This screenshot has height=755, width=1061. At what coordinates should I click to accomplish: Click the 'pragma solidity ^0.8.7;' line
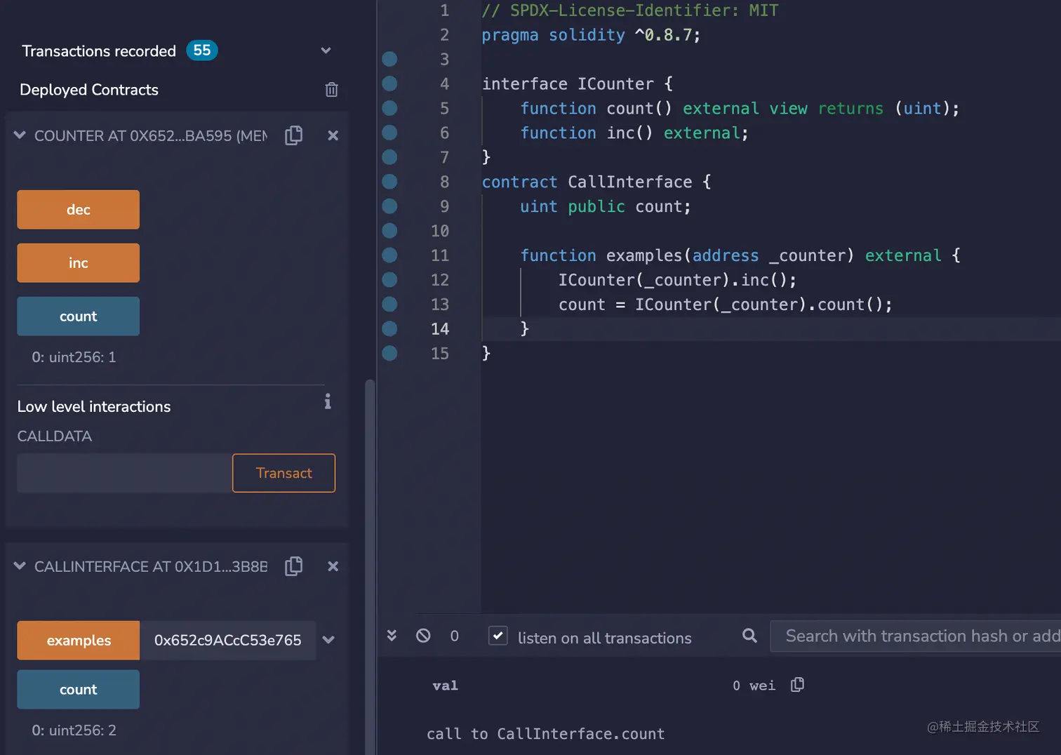[591, 35]
